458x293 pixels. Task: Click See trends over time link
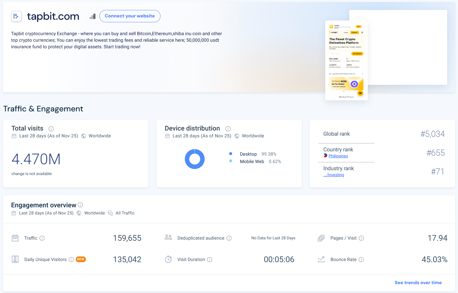[418, 283]
